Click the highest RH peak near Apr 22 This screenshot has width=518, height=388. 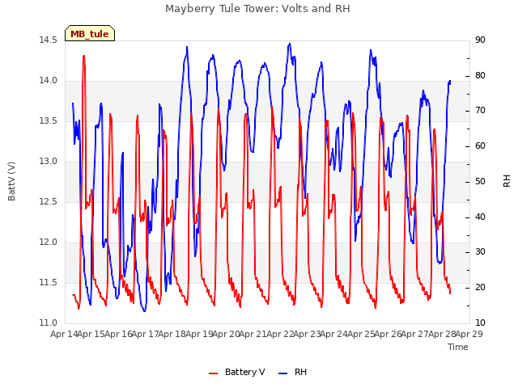pos(290,44)
